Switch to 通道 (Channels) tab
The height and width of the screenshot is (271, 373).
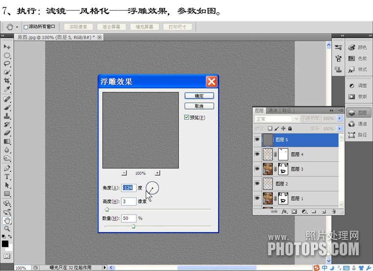(x=273, y=110)
